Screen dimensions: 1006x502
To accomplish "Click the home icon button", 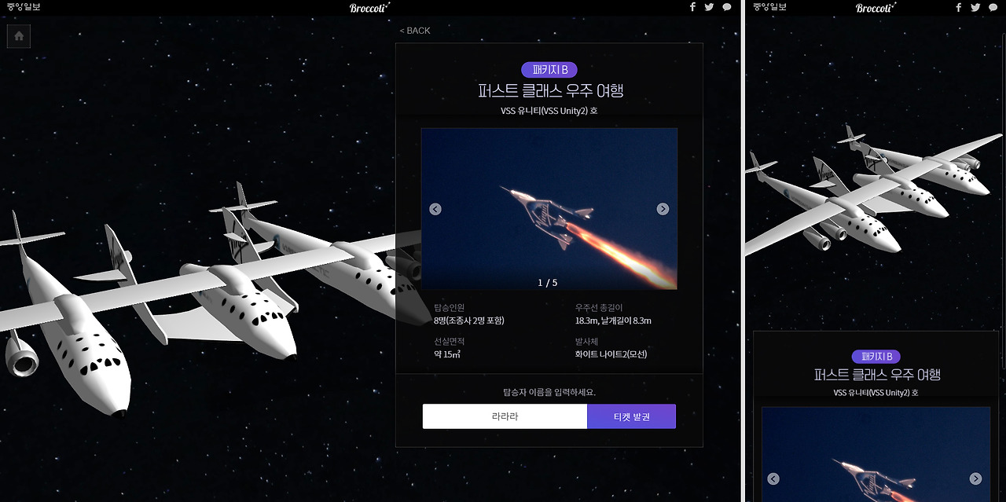I will click(x=19, y=36).
